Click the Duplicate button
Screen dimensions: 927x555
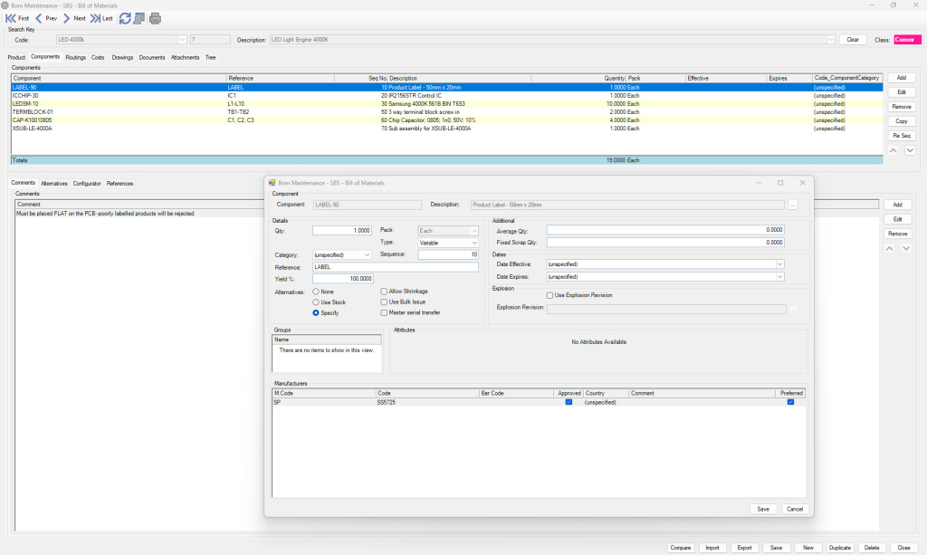pyautogui.click(x=839, y=548)
